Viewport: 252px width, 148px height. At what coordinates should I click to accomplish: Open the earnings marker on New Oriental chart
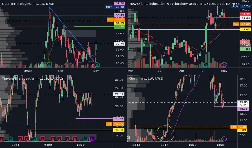click(x=206, y=65)
